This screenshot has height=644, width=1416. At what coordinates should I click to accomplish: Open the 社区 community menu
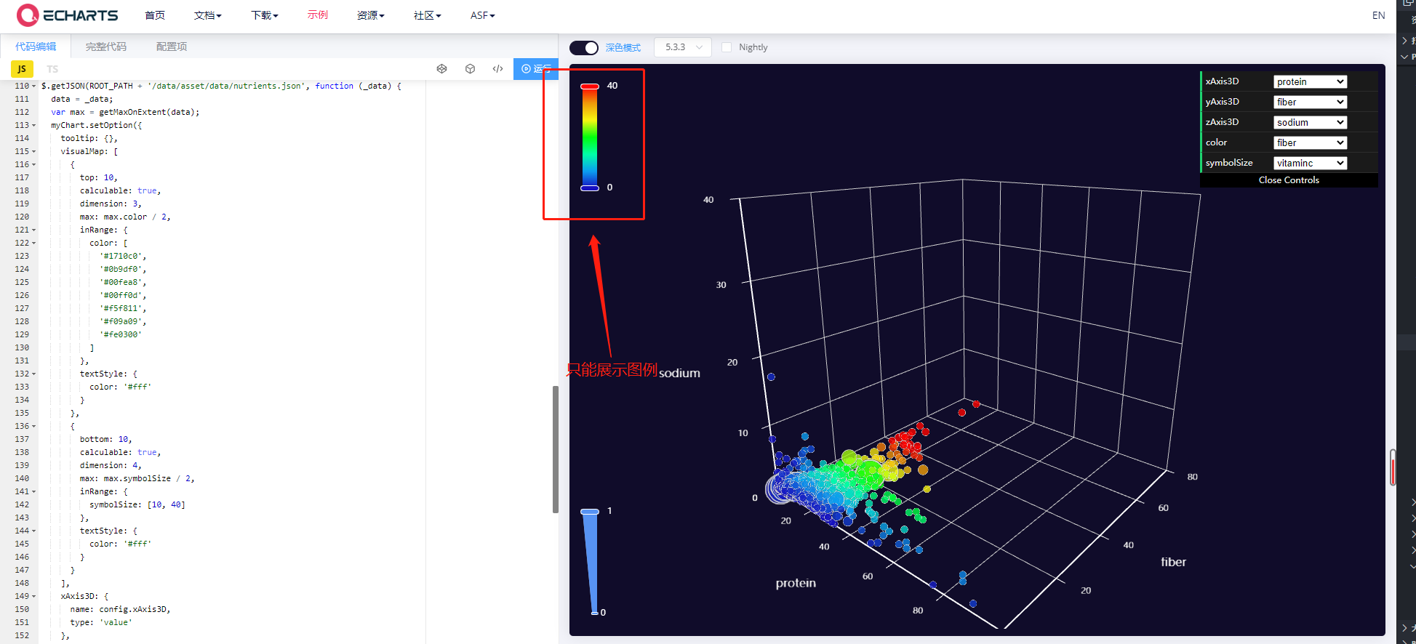[428, 15]
